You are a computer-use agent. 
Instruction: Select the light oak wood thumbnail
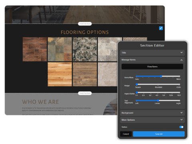coord(60,74)
